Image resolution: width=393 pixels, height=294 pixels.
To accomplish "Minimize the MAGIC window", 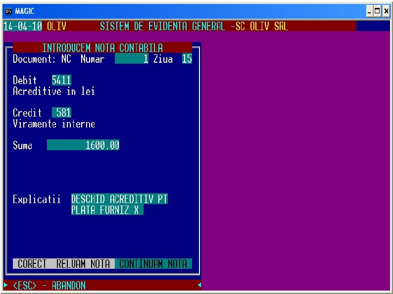I will pos(369,11).
